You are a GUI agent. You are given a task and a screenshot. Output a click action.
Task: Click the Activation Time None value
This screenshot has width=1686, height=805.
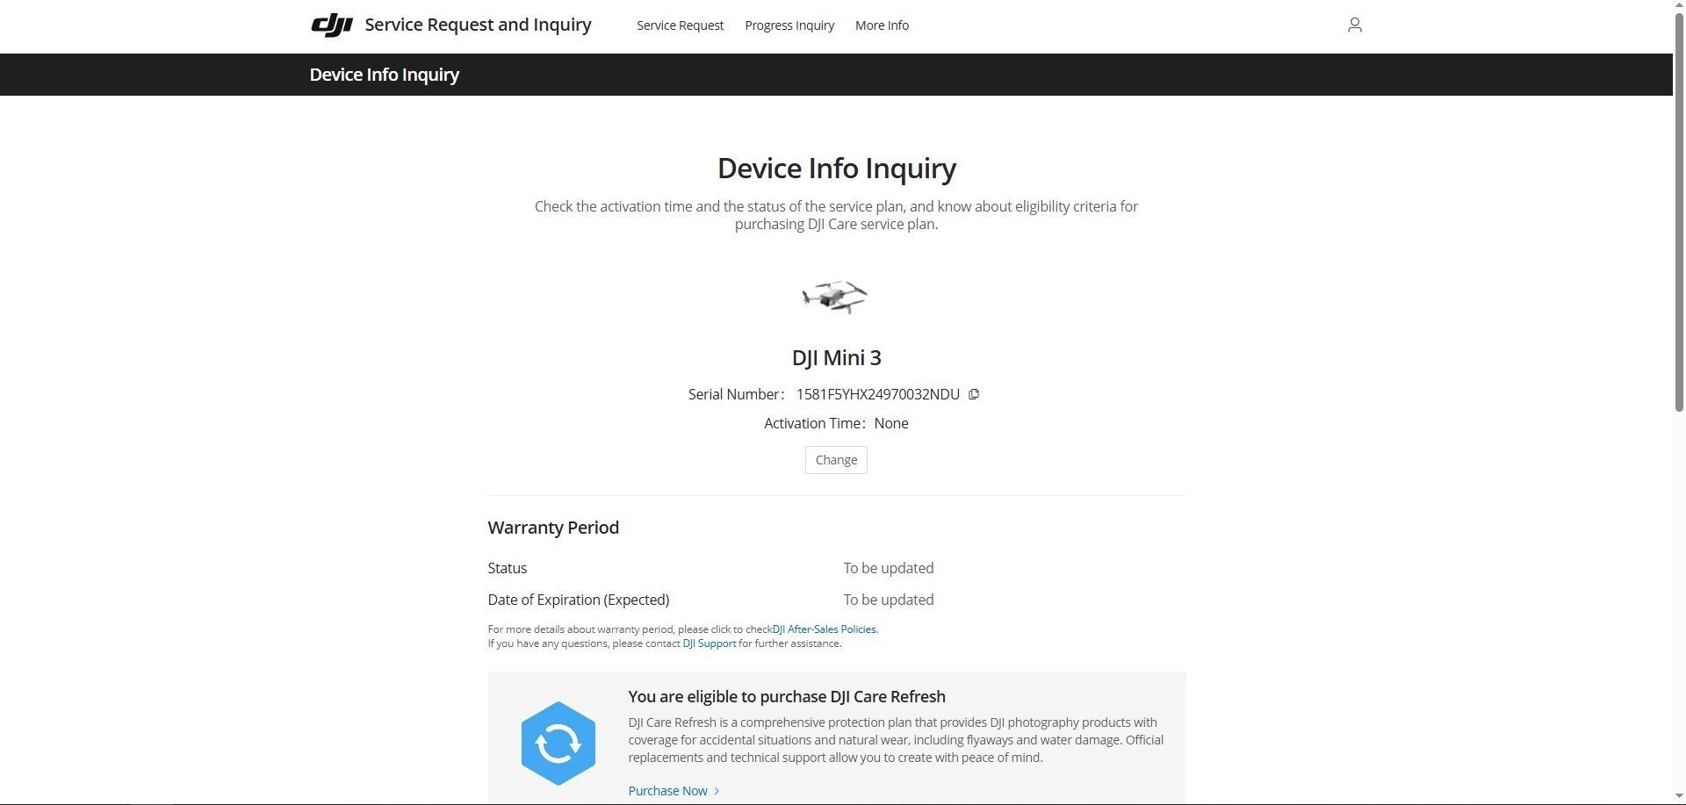coord(891,423)
